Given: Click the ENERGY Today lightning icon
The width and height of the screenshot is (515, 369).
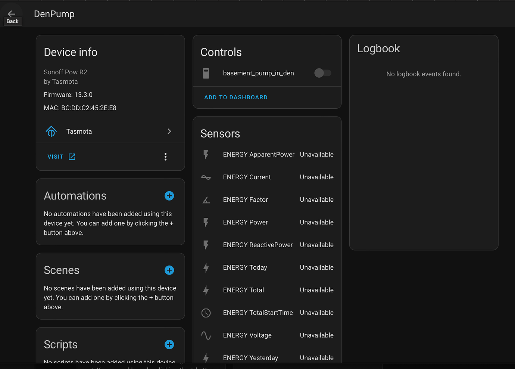Looking at the screenshot, I should coord(206,268).
